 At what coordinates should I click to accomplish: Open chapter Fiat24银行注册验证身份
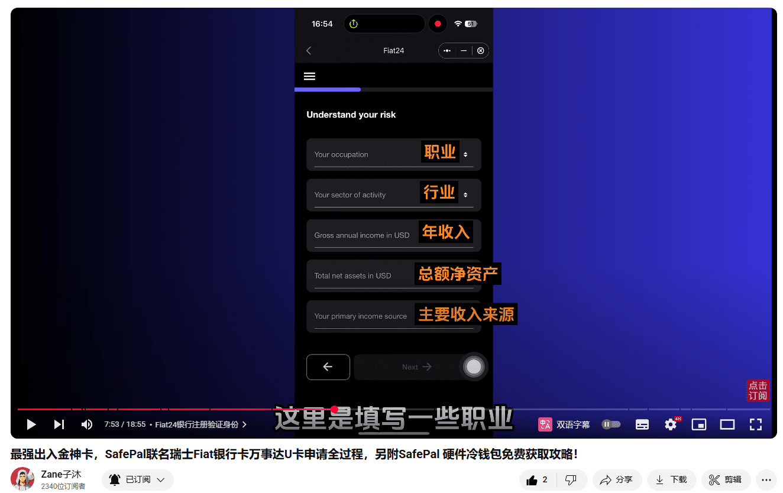pos(201,424)
